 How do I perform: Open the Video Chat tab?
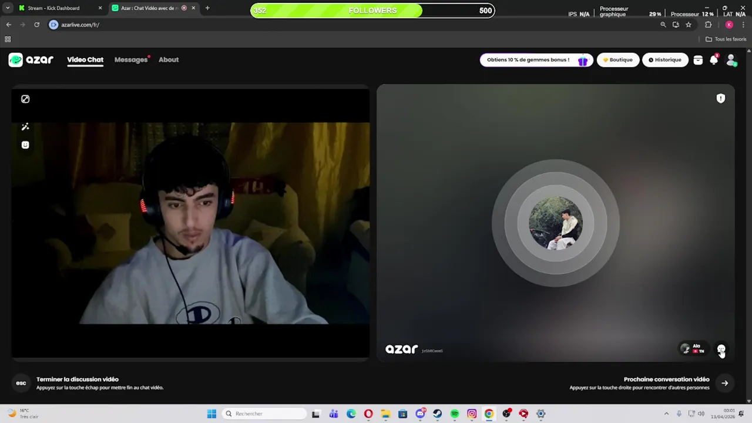pos(85,60)
